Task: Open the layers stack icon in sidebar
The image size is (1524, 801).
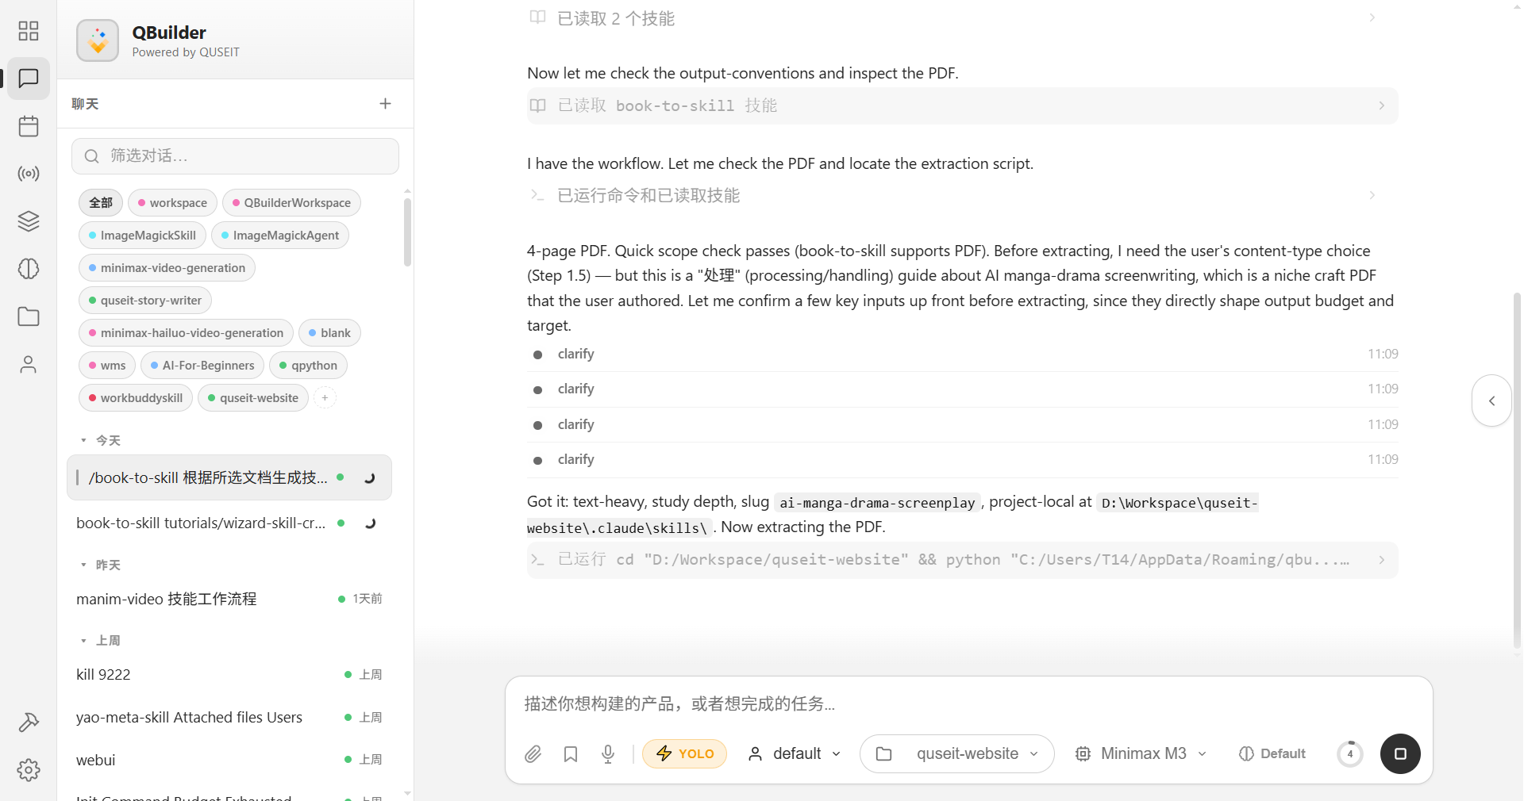Action: pyautogui.click(x=29, y=221)
